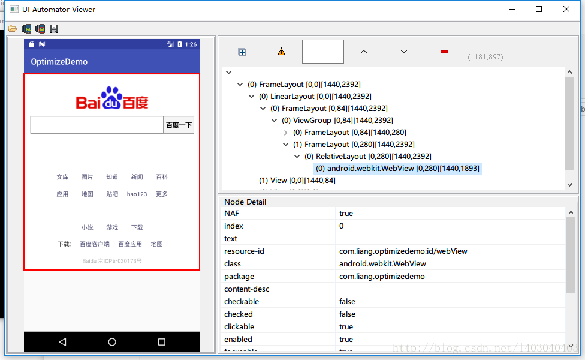This screenshot has width=585, height=360.
Task: Click the empty search box in tree toolbar
Action: 322,52
